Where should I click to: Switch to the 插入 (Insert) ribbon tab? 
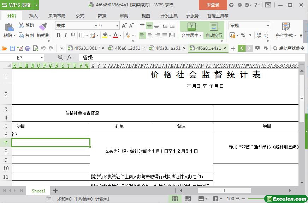(x=33, y=16)
